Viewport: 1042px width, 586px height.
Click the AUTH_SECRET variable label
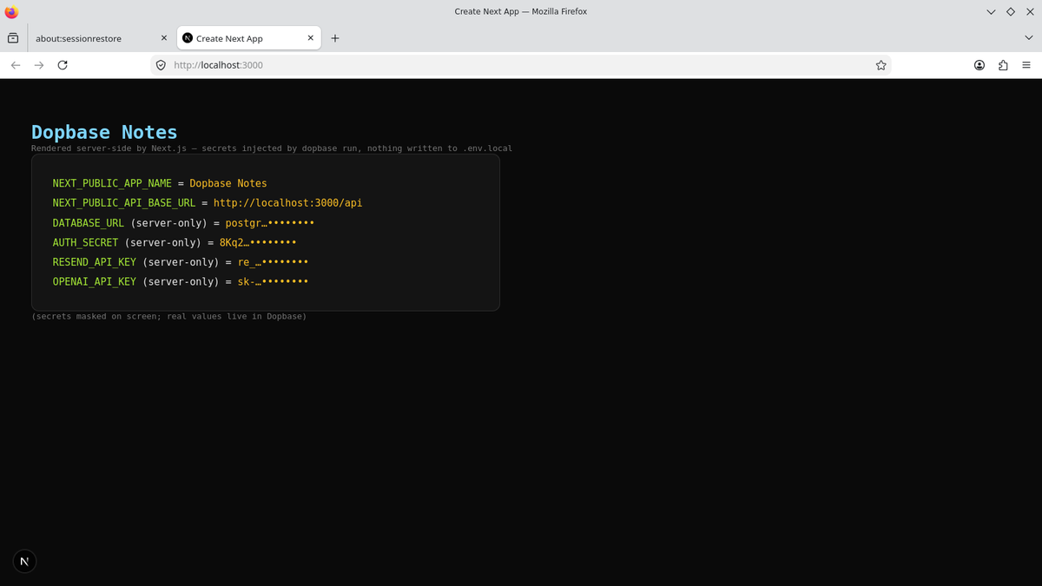[85, 242]
